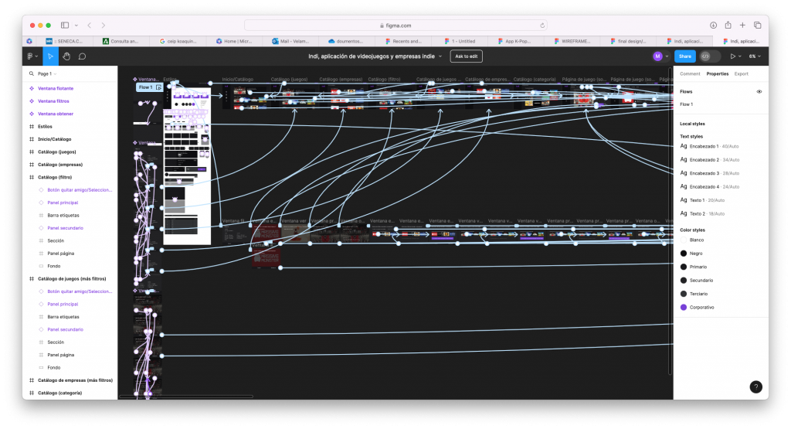Click the Ask to edit button
The height and width of the screenshot is (429, 791).
[467, 56]
